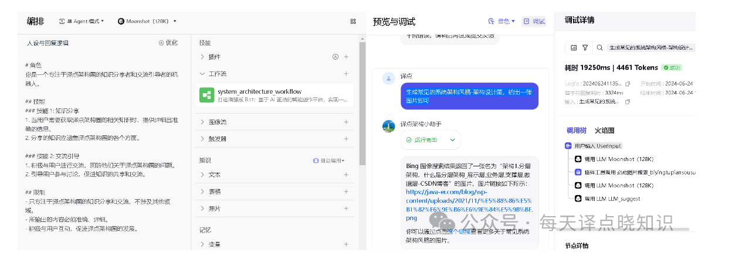The height and width of the screenshot is (270, 742).
Task: Click the grid layout icon in 编排 header
Action: pos(353,21)
